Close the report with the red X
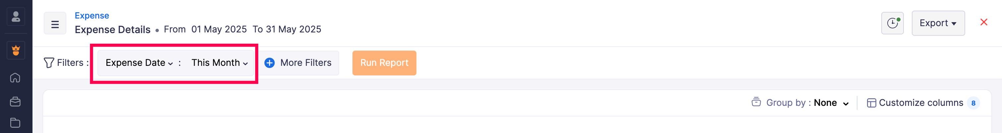Screen dimensions: 1002x133 pos(984,22)
